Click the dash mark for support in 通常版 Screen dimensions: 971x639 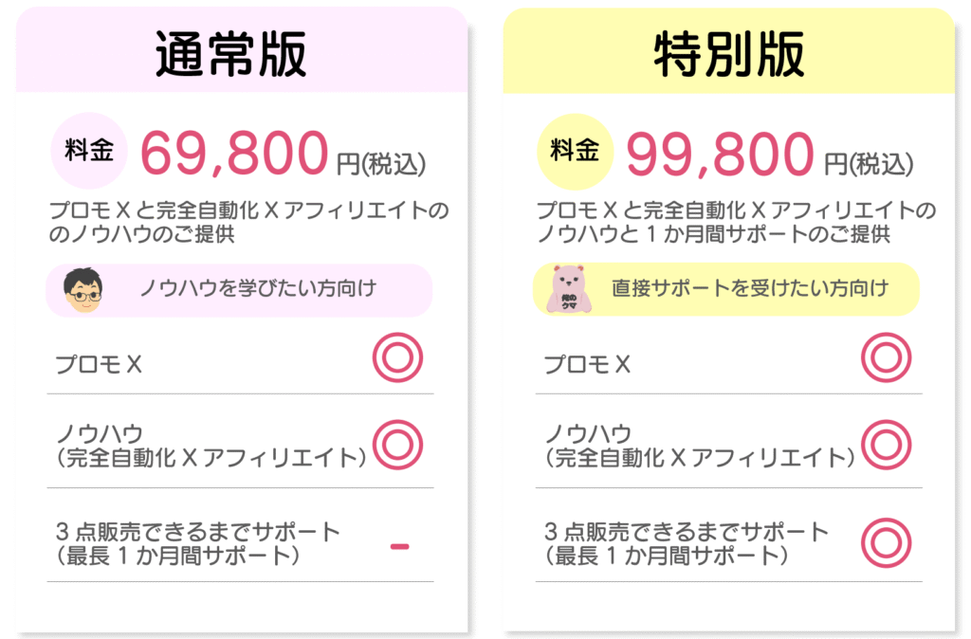pos(399,545)
